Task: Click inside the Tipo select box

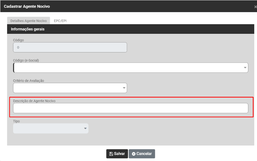Action: 48,128
